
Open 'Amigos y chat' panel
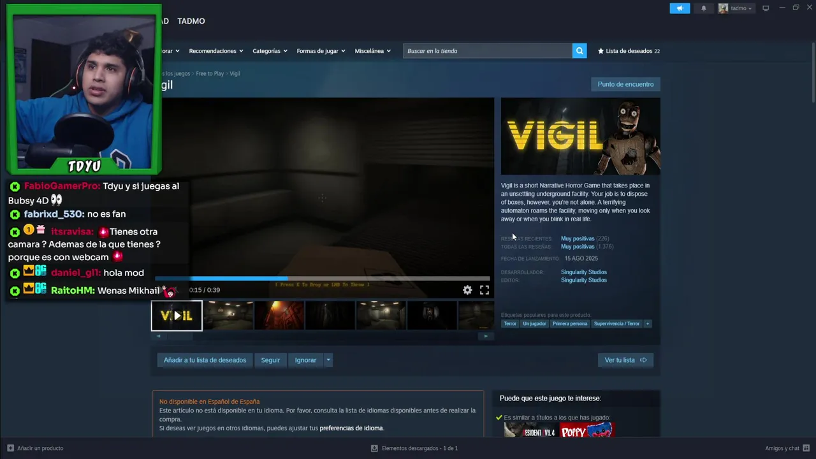pyautogui.click(x=782, y=448)
